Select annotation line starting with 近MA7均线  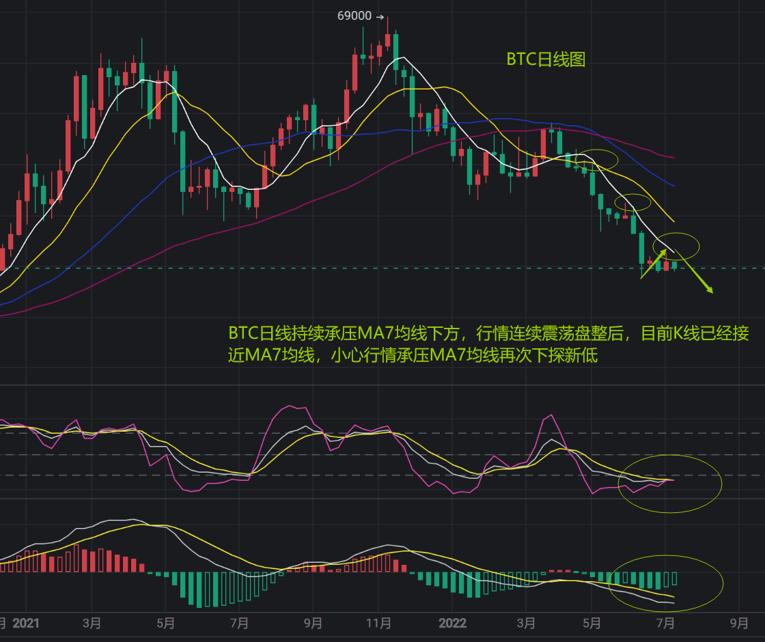(x=413, y=355)
